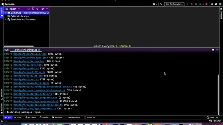
Task: Open DemoApp/src/main.ts link
Action: [x=26, y=69]
